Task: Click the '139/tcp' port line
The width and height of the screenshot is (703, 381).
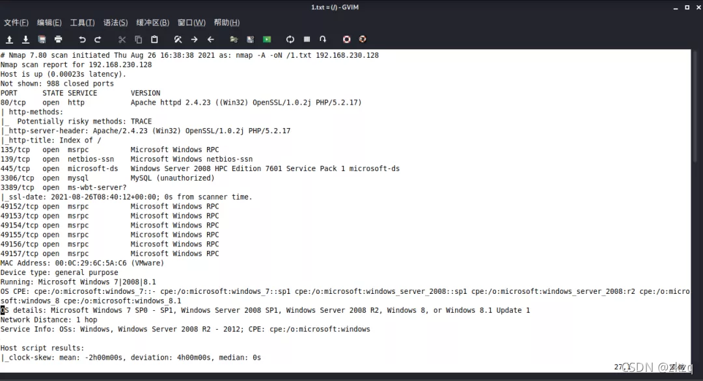Action: [x=126, y=159]
